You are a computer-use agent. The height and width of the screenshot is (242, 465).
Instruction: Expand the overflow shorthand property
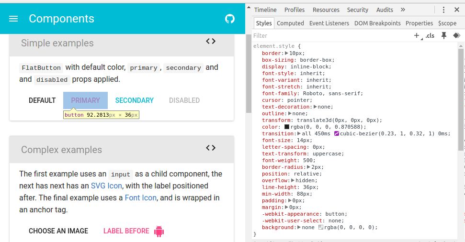tap(293, 180)
